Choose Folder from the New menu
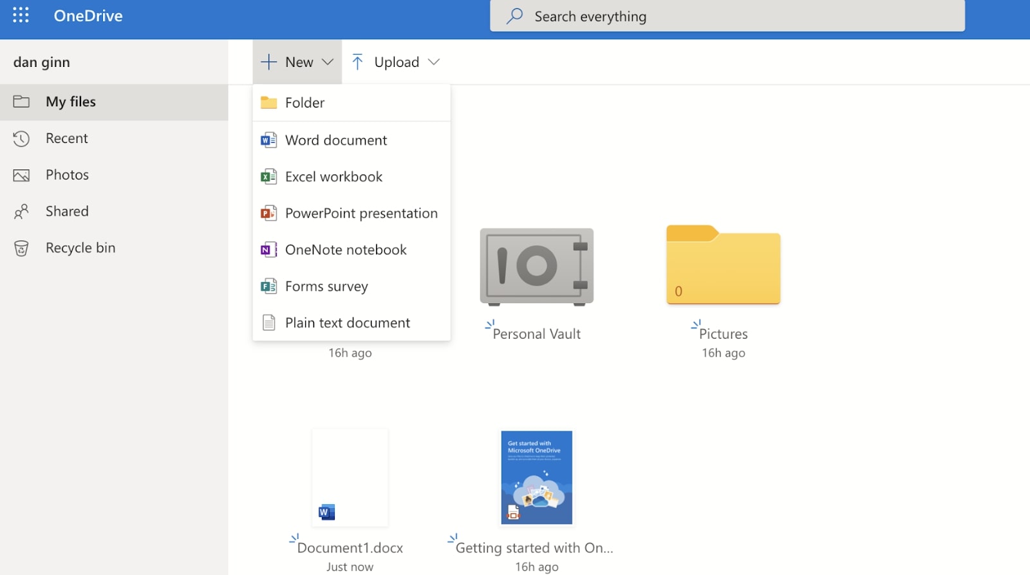This screenshot has width=1030, height=575. [351, 102]
